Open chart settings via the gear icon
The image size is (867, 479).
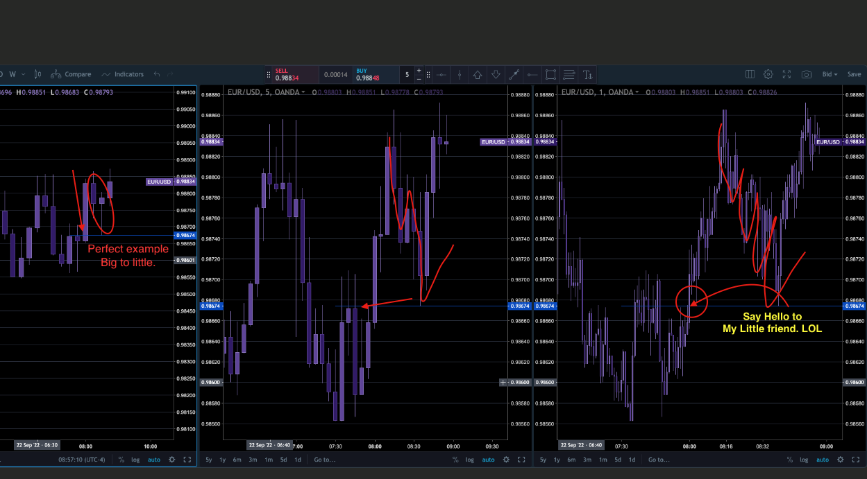[768, 74]
